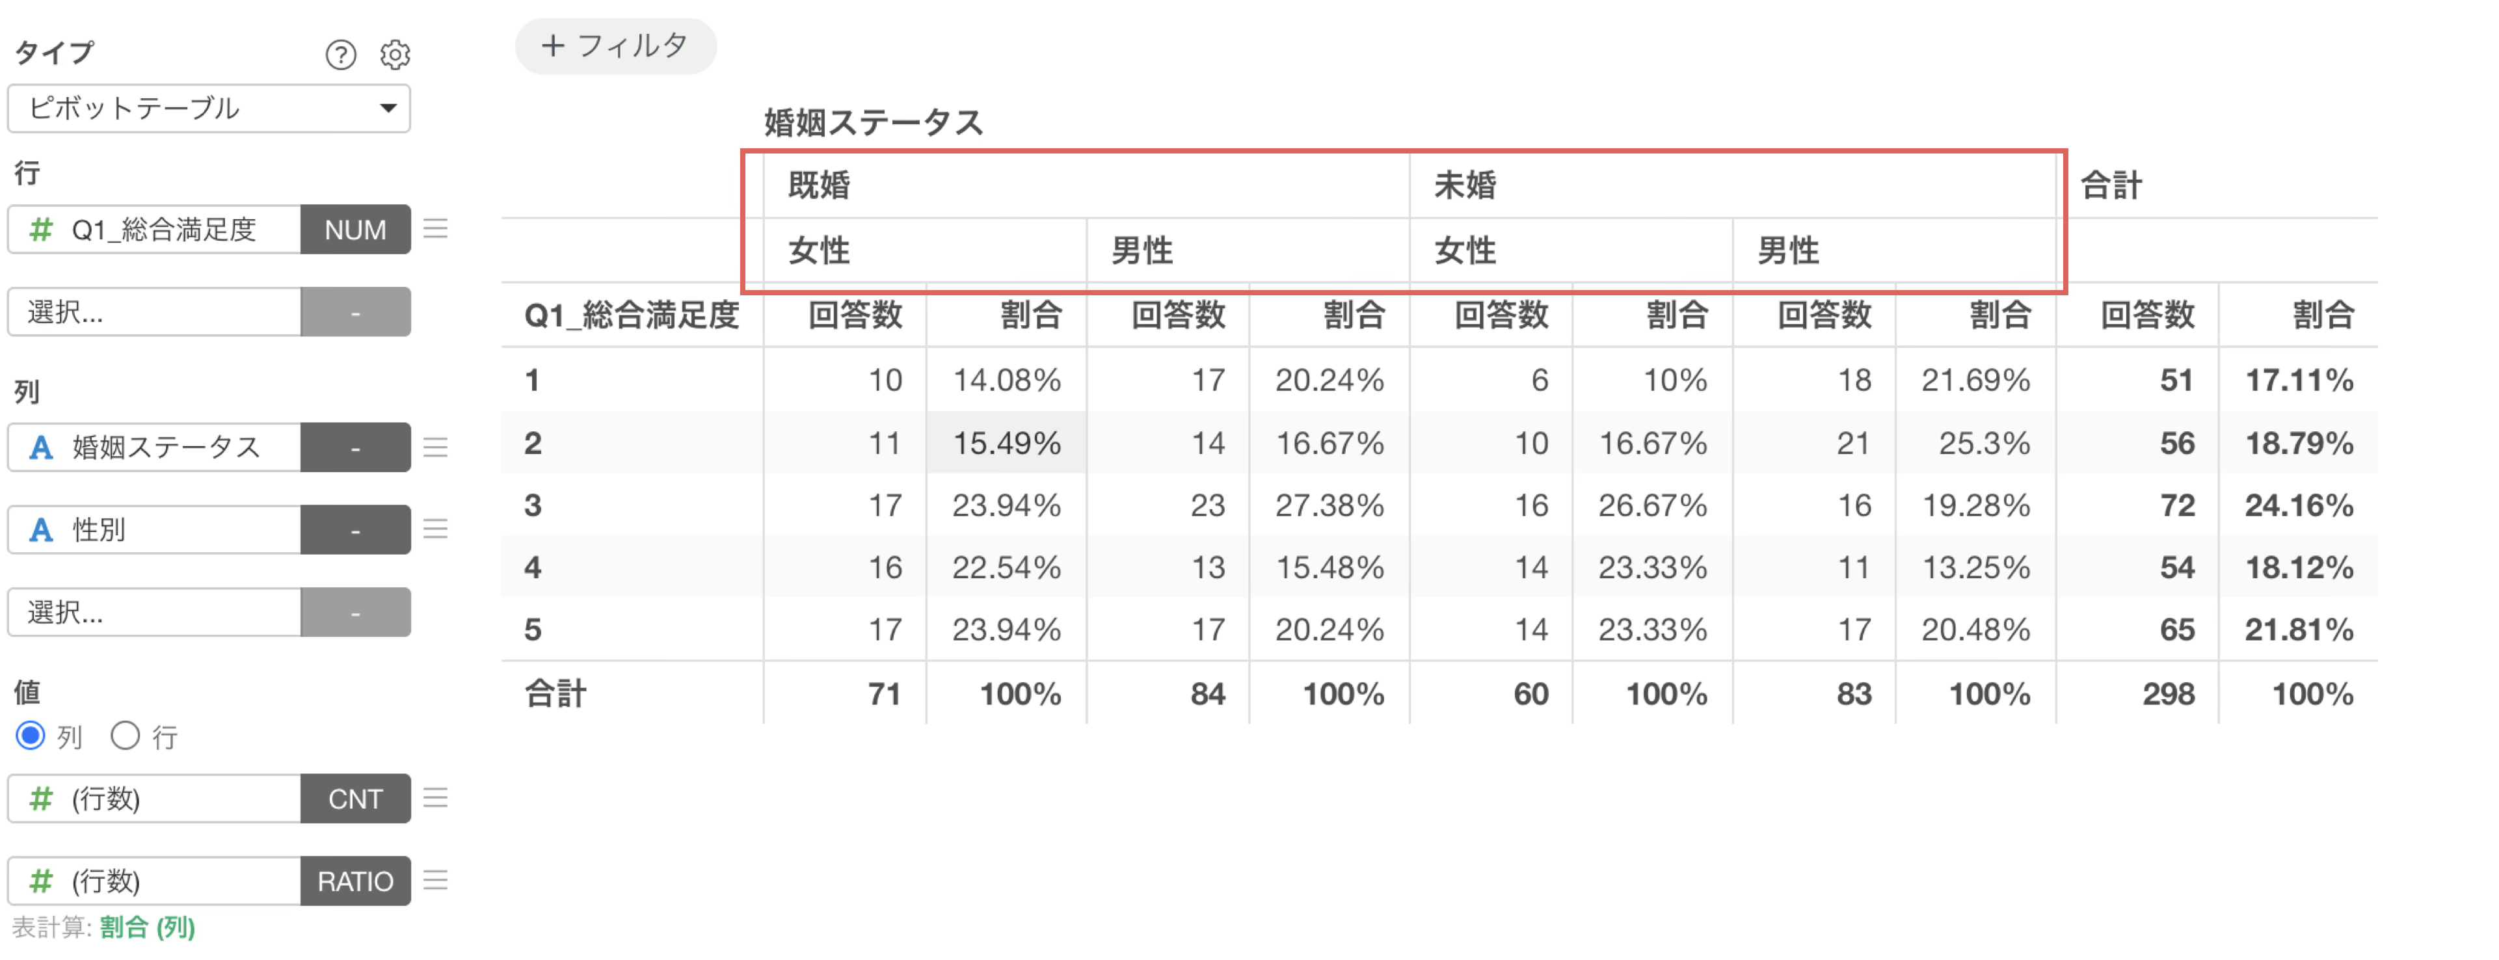2499x960 pixels.
Task: Select the 列 radio button
Action: [x=30, y=736]
